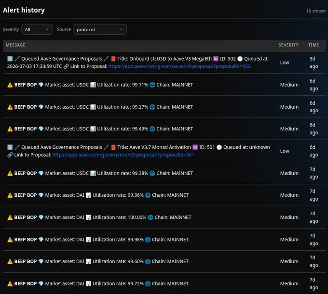Select the Low severity of proposal 501

(x=285, y=151)
